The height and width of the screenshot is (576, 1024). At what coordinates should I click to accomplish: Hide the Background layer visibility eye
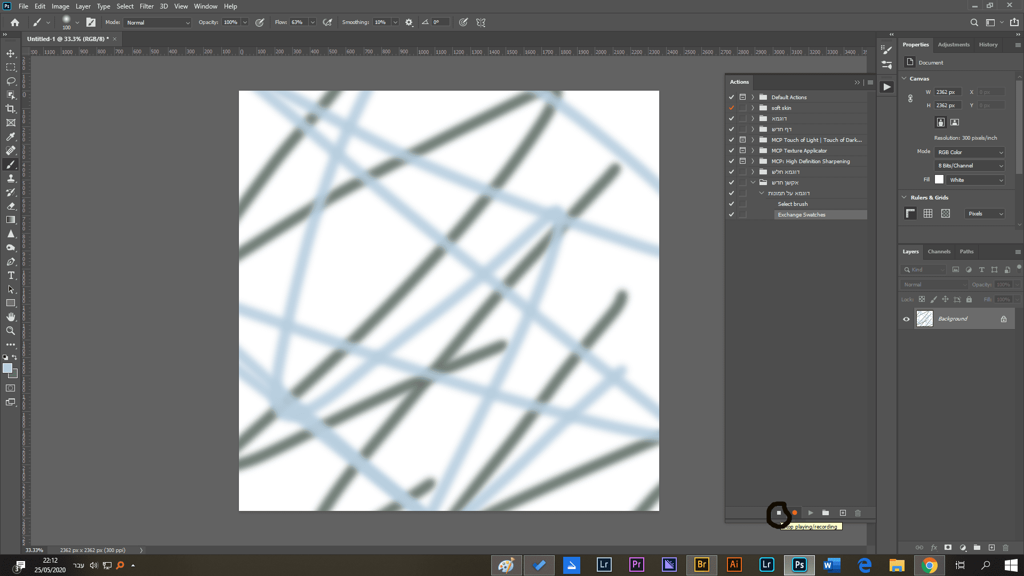906,319
